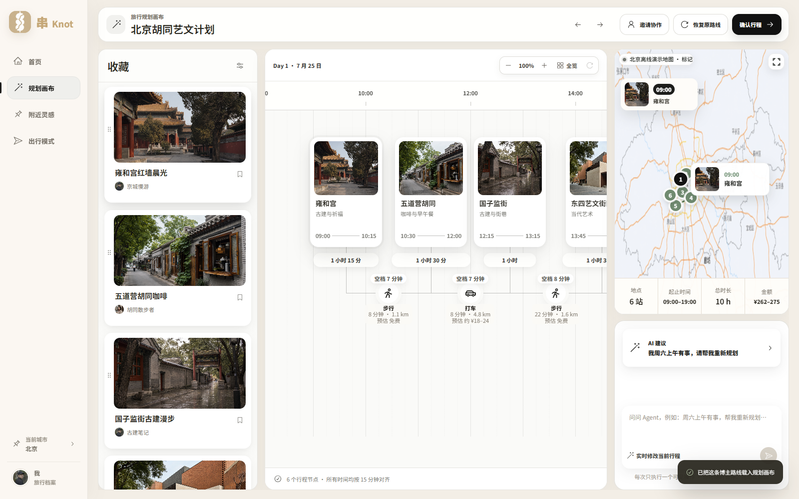Viewport: 799px width, 499px height.
Task: Click 09:00 雍和宫 card at map top
Action: tap(659, 94)
